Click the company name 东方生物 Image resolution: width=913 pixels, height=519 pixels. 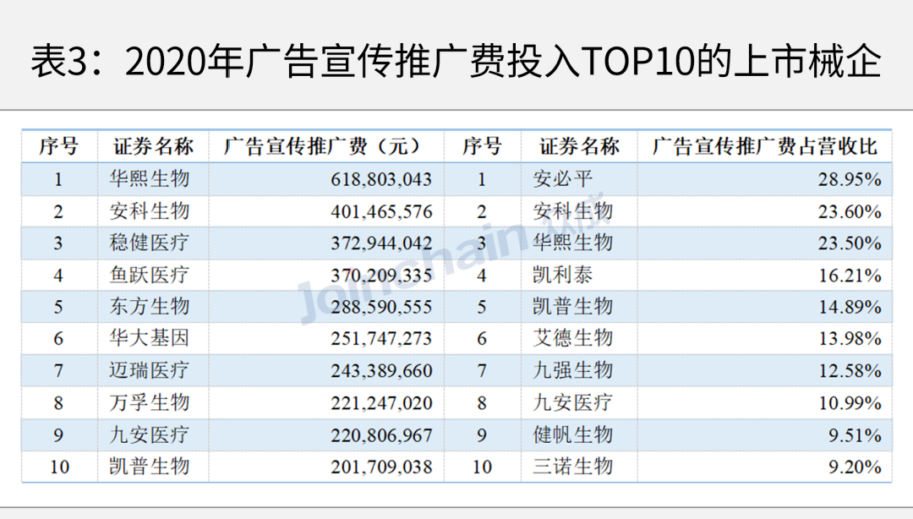150,306
